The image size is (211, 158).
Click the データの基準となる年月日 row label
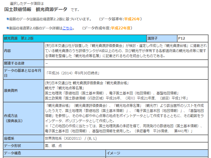coord(24,73)
